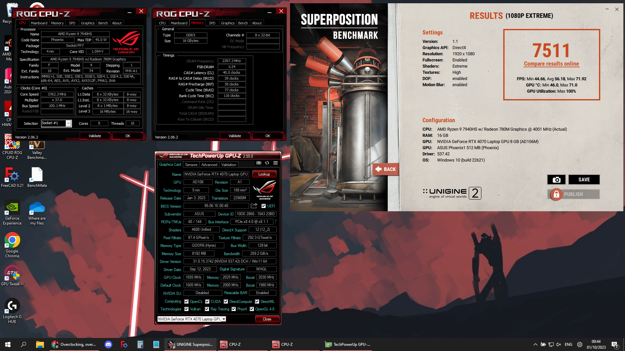The image size is (625, 351).
Task: Click the taskbar search magnifier
Action: coord(23,344)
